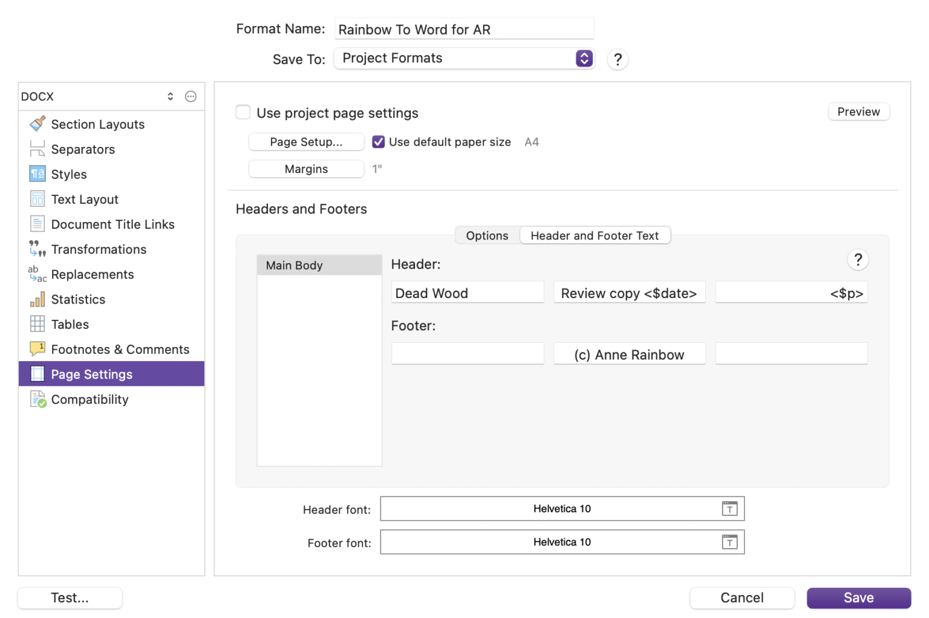Click the Separators icon in sidebar
The height and width of the screenshot is (618, 929).
click(x=37, y=149)
